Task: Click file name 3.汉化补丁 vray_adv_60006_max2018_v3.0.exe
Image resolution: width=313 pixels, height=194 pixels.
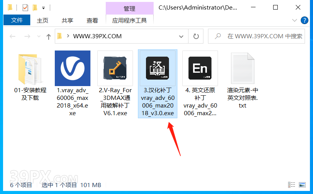Action: pos(158,101)
